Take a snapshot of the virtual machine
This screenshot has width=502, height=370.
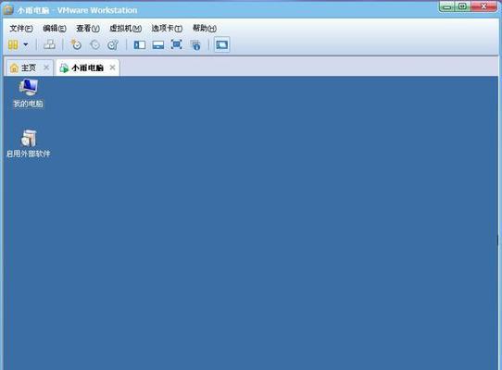(76, 44)
